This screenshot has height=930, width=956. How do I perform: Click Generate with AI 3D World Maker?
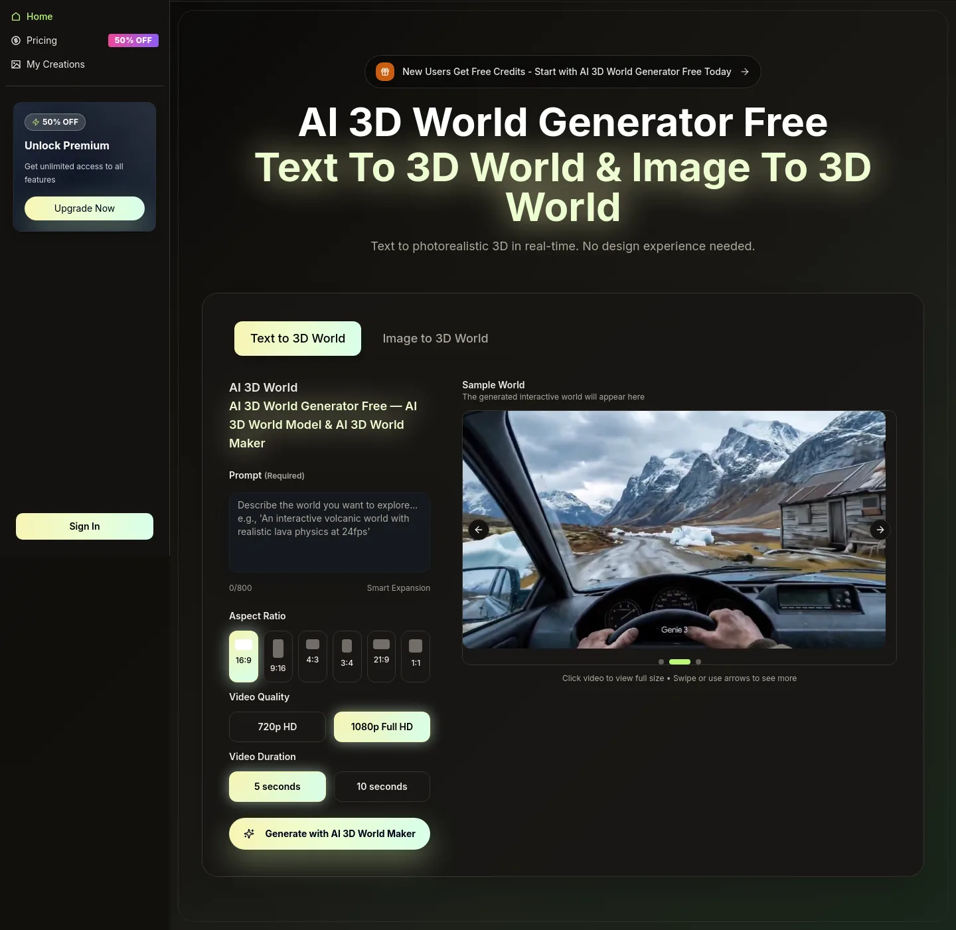(x=329, y=834)
